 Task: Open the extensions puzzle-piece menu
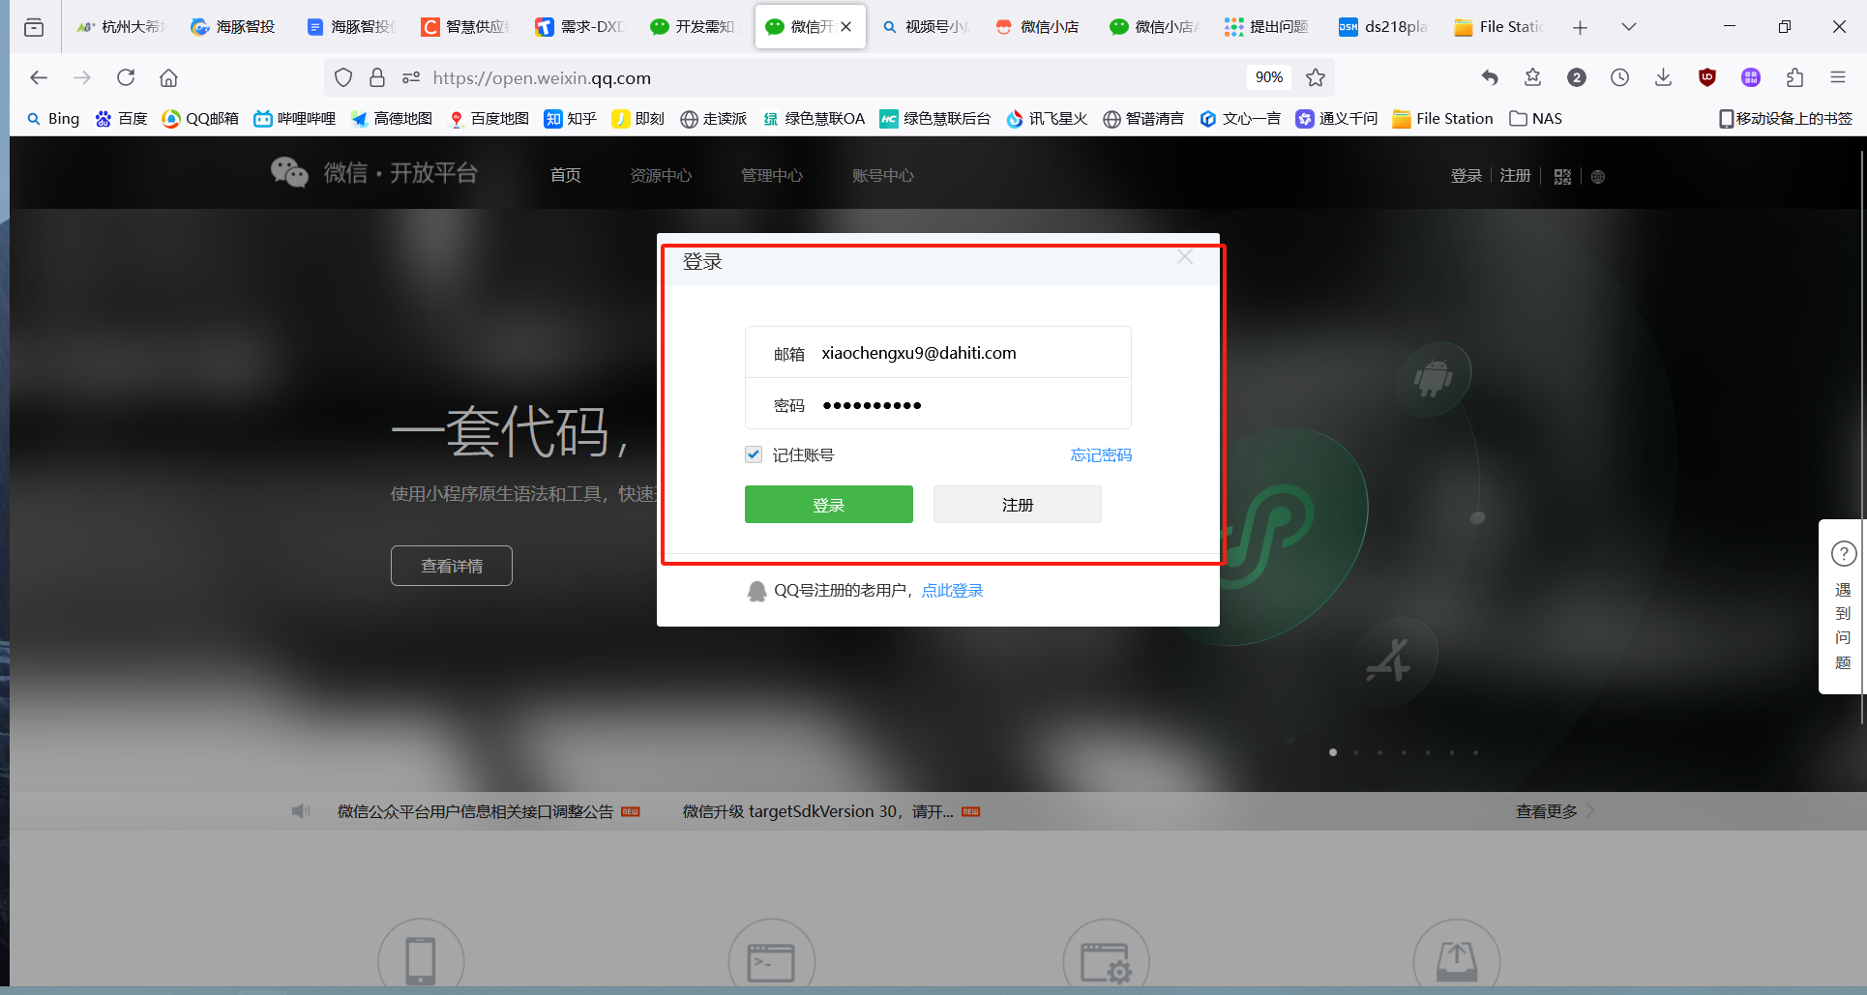(x=1794, y=77)
